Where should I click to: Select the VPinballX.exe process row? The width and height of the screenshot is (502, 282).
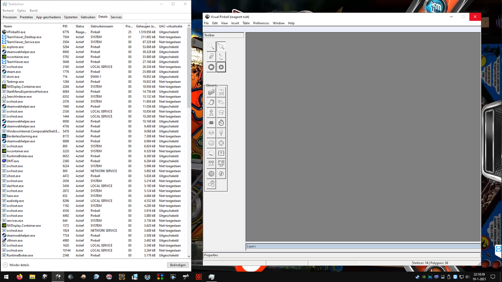pos(93,32)
